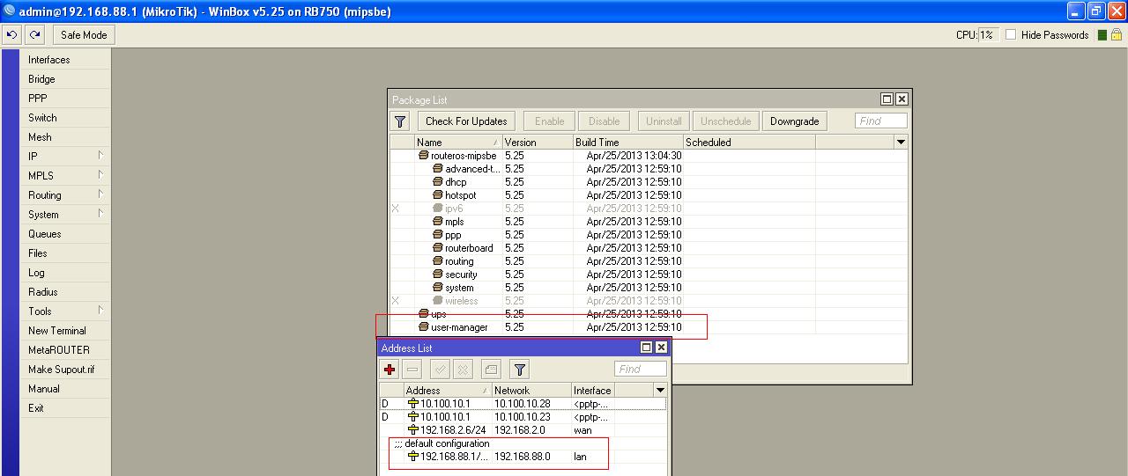Image resolution: width=1128 pixels, height=476 pixels.
Task: Focus the Find field in Package List
Action: click(x=880, y=121)
